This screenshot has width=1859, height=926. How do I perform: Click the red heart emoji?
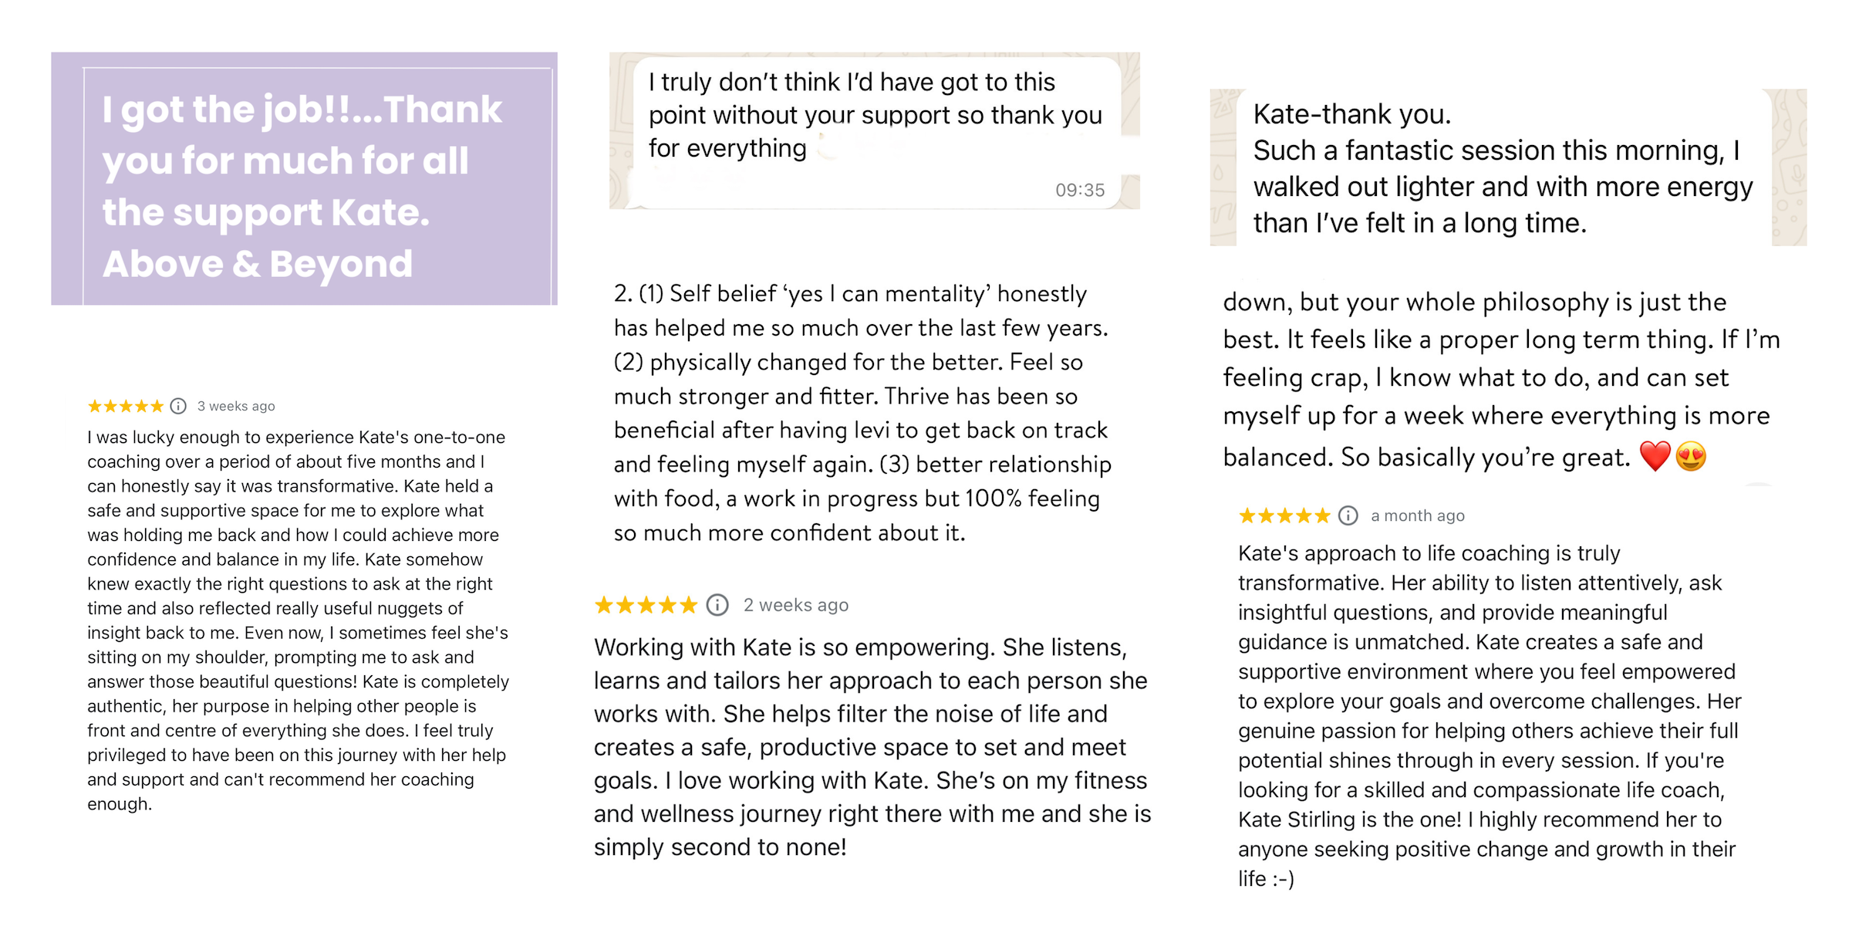point(1655,457)
